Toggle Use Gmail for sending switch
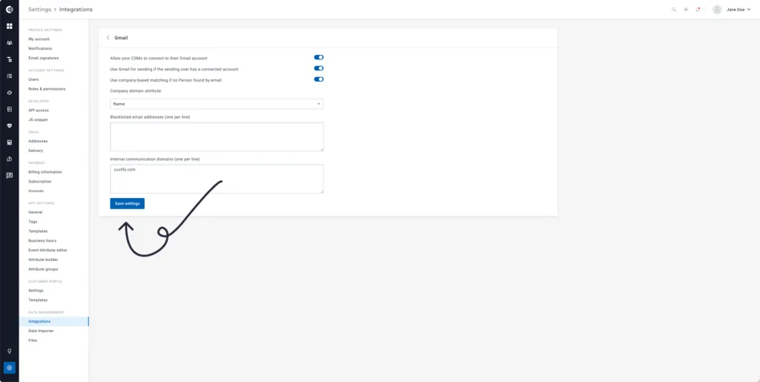 point(318,69)
